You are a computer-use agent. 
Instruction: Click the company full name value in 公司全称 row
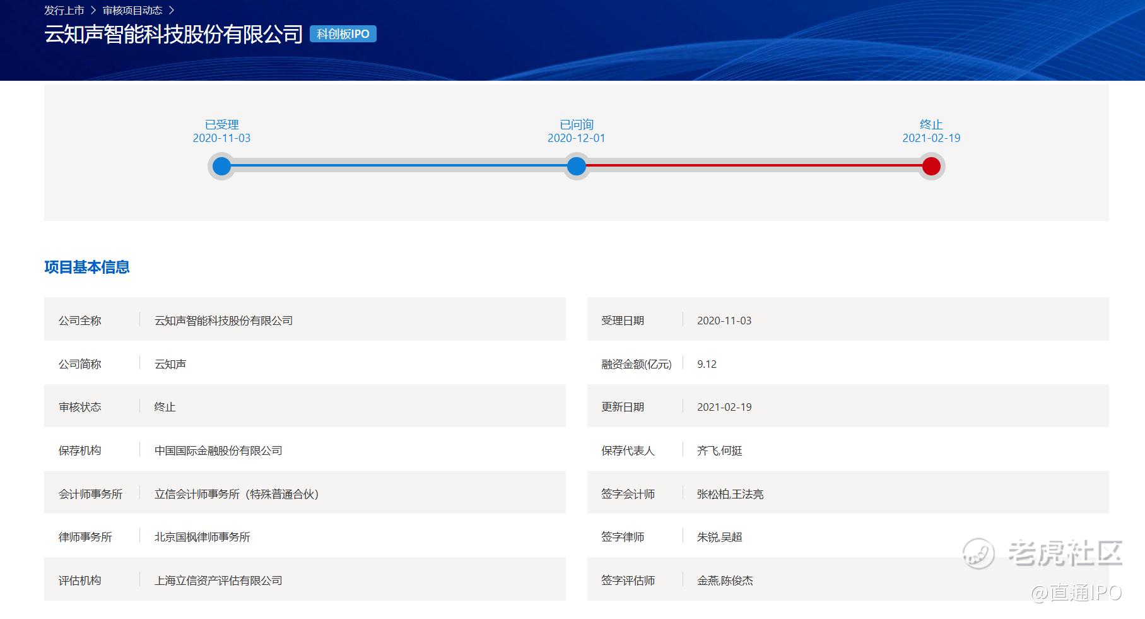[x=224, y=321]
